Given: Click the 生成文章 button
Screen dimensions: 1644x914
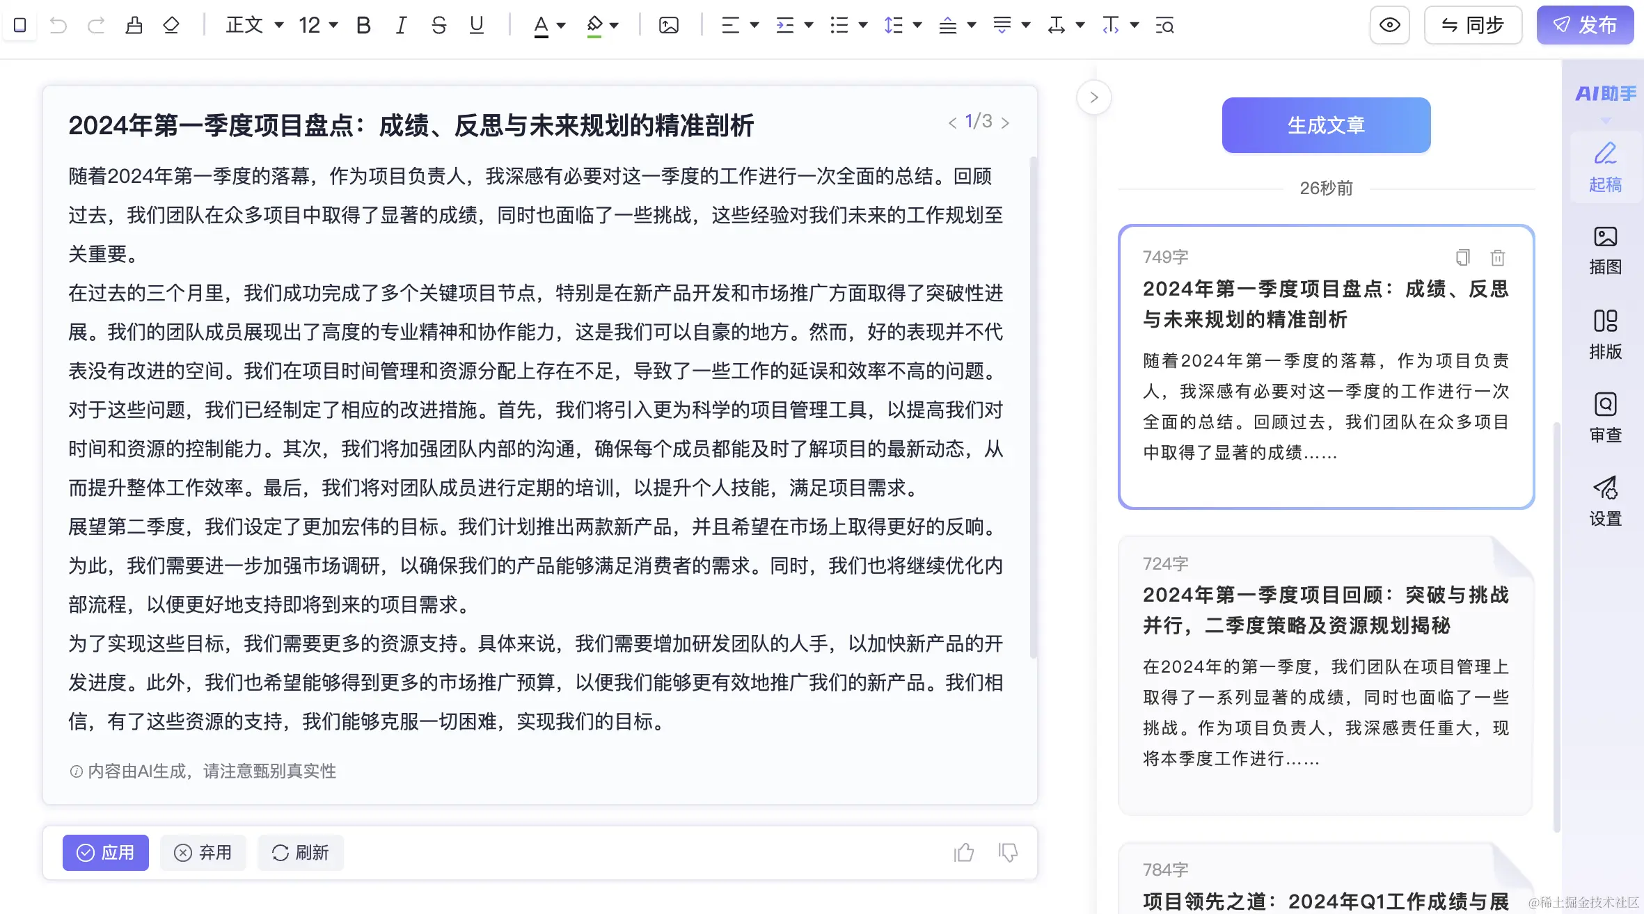Looking at the screenshot, I should click(x=1325, y=125).
